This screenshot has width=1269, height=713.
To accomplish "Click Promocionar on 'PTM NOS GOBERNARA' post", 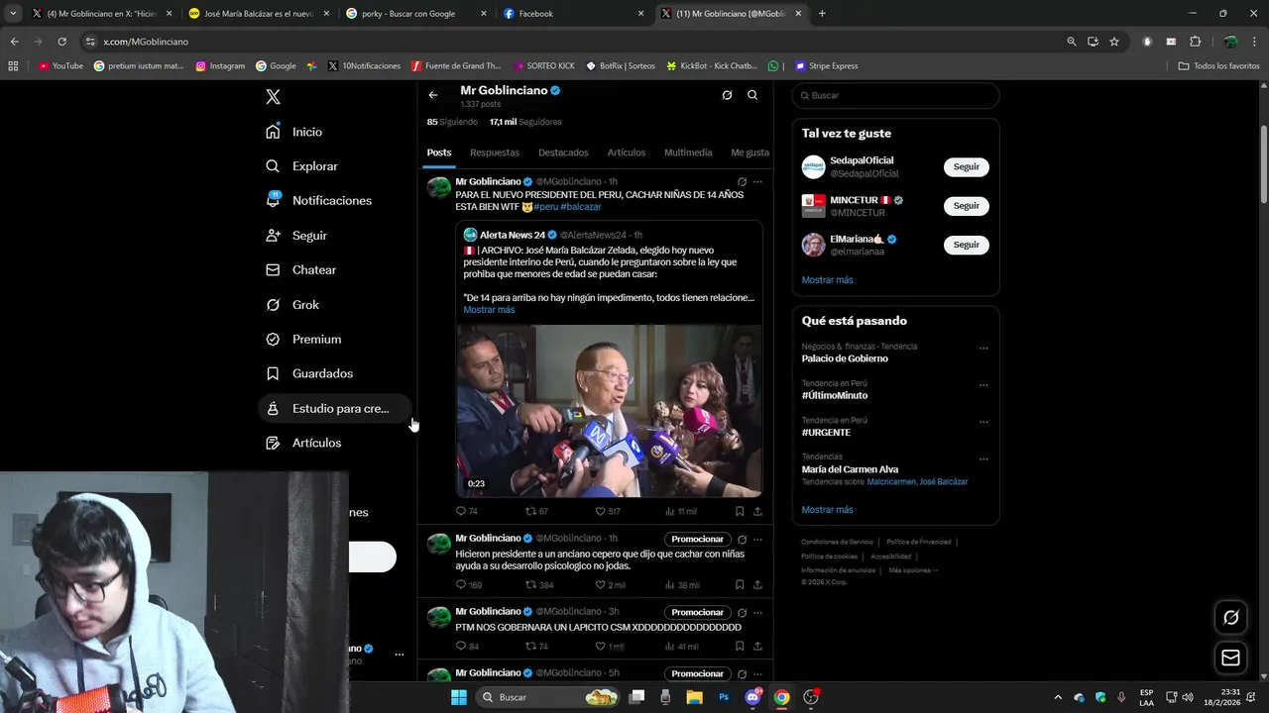I will (x=697, y=612).
